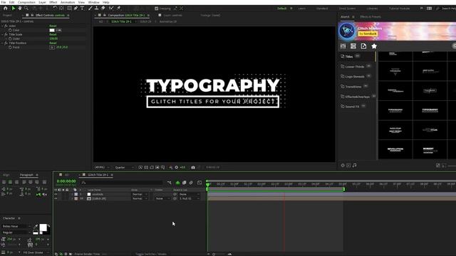
Task: Click the graph editor icon in timeline
Action: tap(199, 183)
